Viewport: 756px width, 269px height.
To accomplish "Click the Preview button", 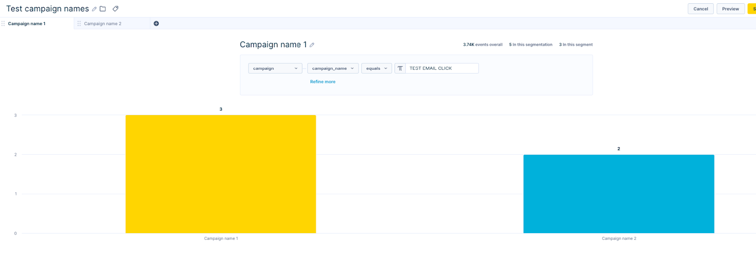I will (730, 9).
